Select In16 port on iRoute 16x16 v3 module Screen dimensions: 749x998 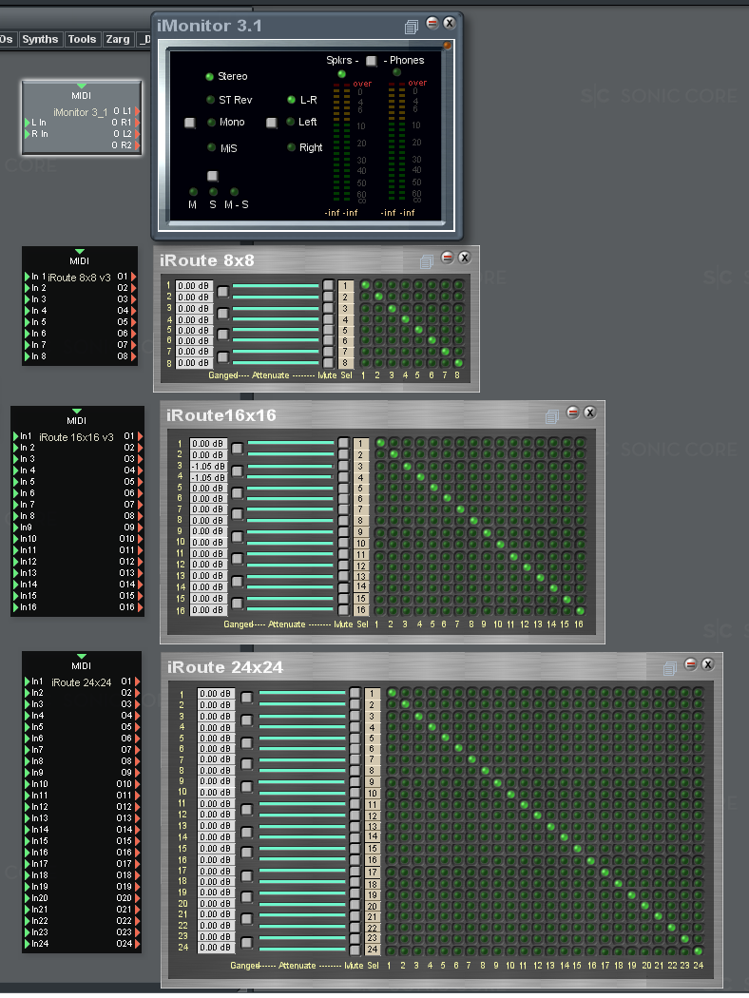pos(16,607)
